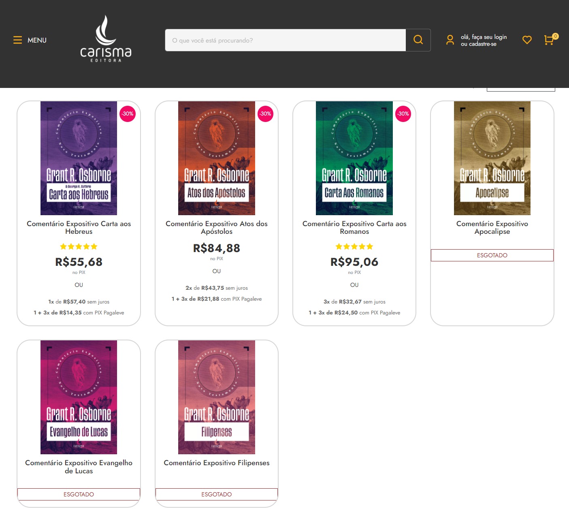Click the -30% badge on Carta aos Hebreus
This screenshot has height=511, width=569.
point(128,114)
